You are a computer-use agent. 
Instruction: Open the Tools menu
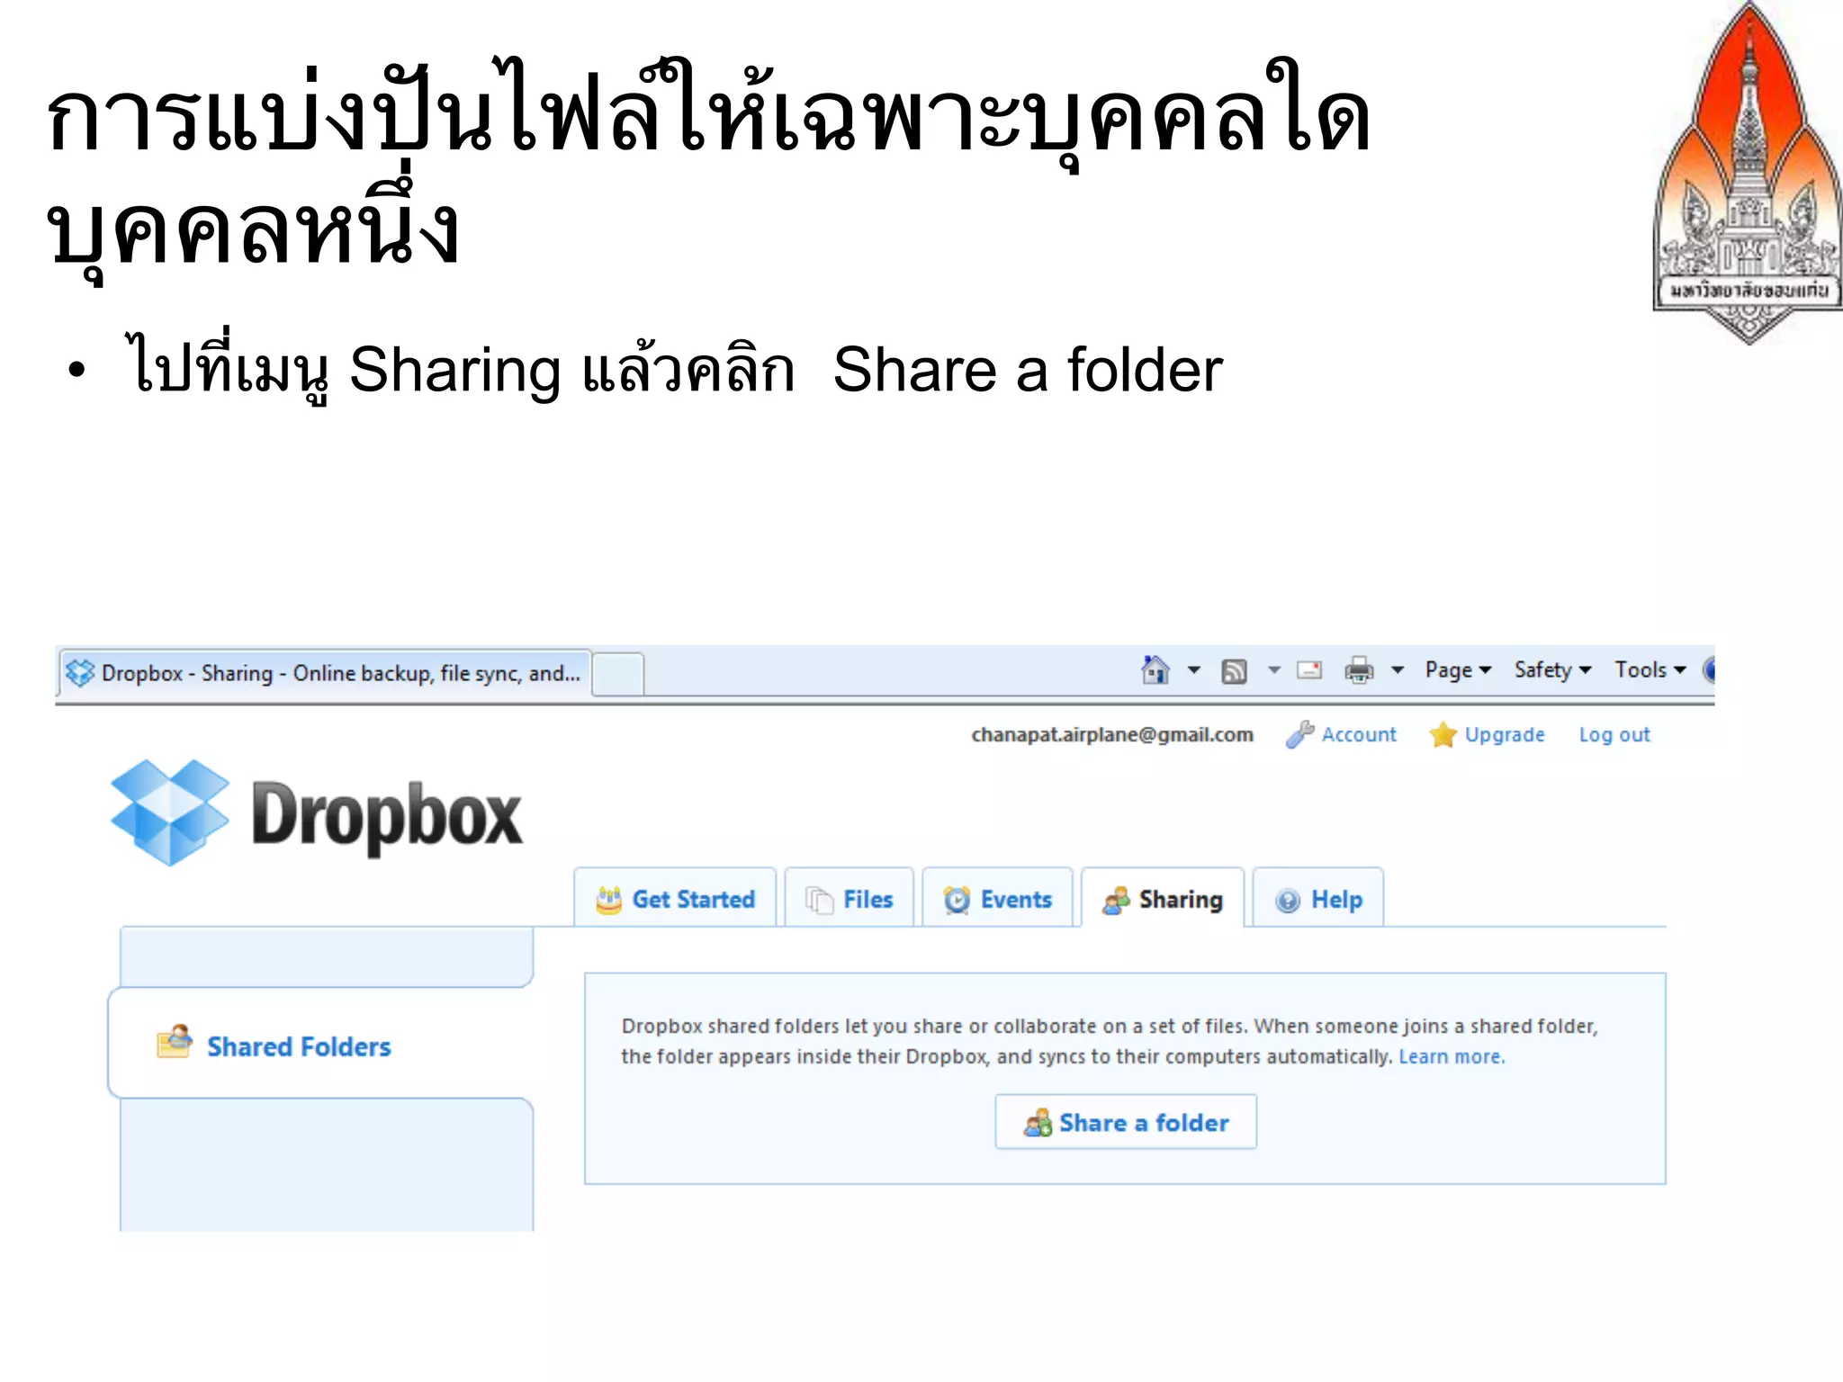pyautogui.click(x=1650, y=670)
